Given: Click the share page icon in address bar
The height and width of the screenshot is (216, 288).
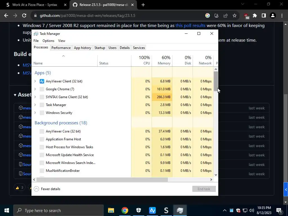Looking at the screenshot, I should (x=226, y=16).
